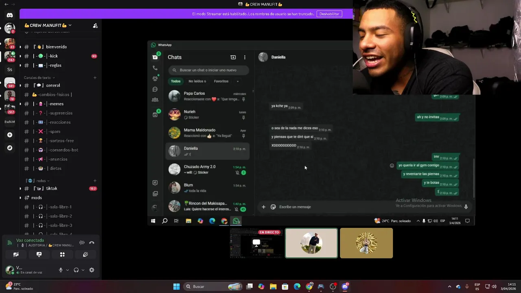Screen dimensions: 521x293
Task: Open the explore servers compass icon
Action: pyautogui.click(x=10, y=148)
